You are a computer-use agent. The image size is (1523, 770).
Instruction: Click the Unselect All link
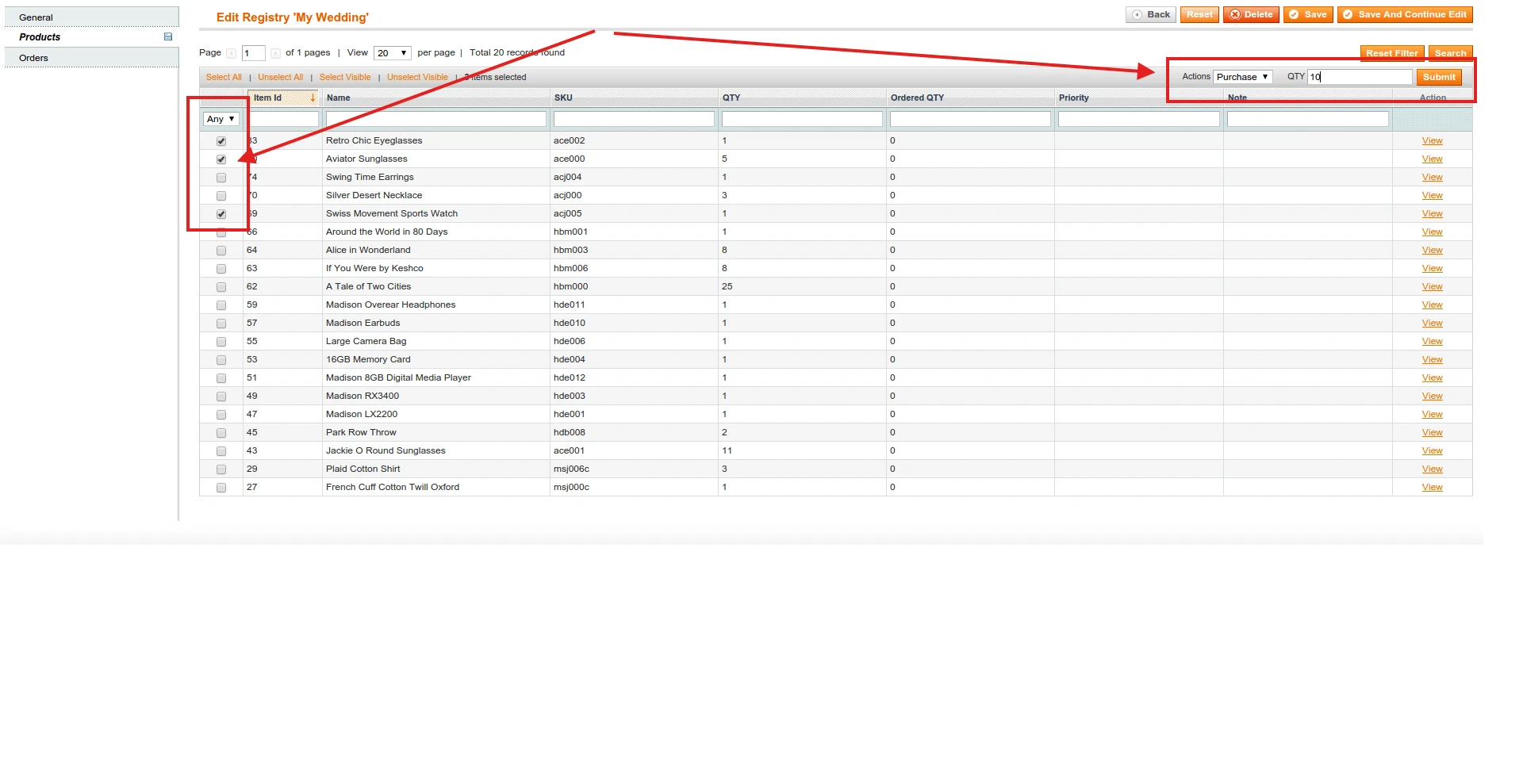point(280,77)
